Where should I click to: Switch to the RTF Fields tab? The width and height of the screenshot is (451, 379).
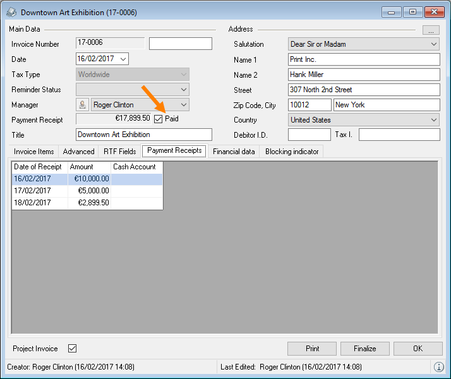point(119,152)
